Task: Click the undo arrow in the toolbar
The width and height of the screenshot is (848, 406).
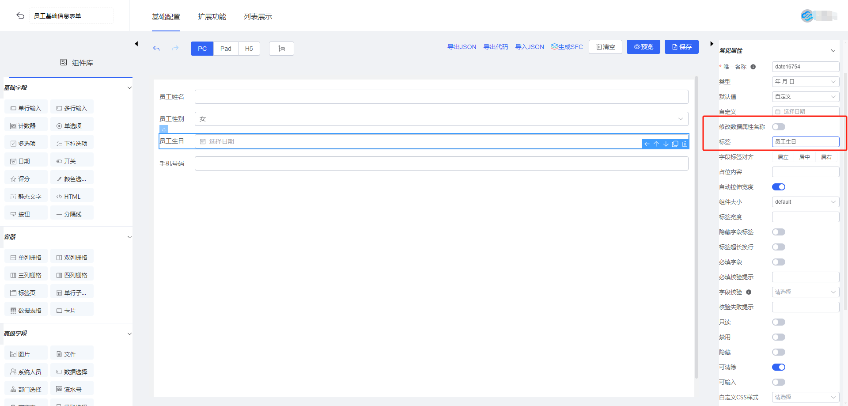Action: pos(156,49)
